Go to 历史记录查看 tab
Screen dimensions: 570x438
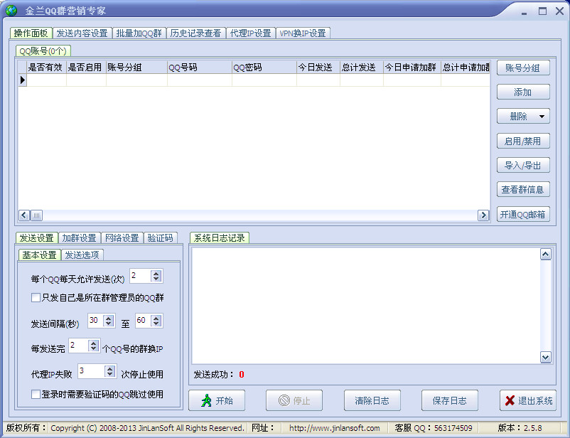195,33
